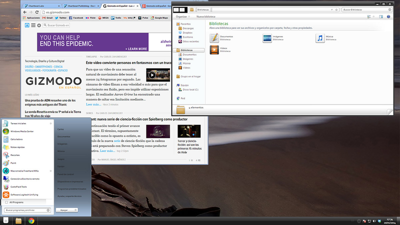Open the Música library icon
Screen dimensions: 400x225
click(x=320, y=38)
